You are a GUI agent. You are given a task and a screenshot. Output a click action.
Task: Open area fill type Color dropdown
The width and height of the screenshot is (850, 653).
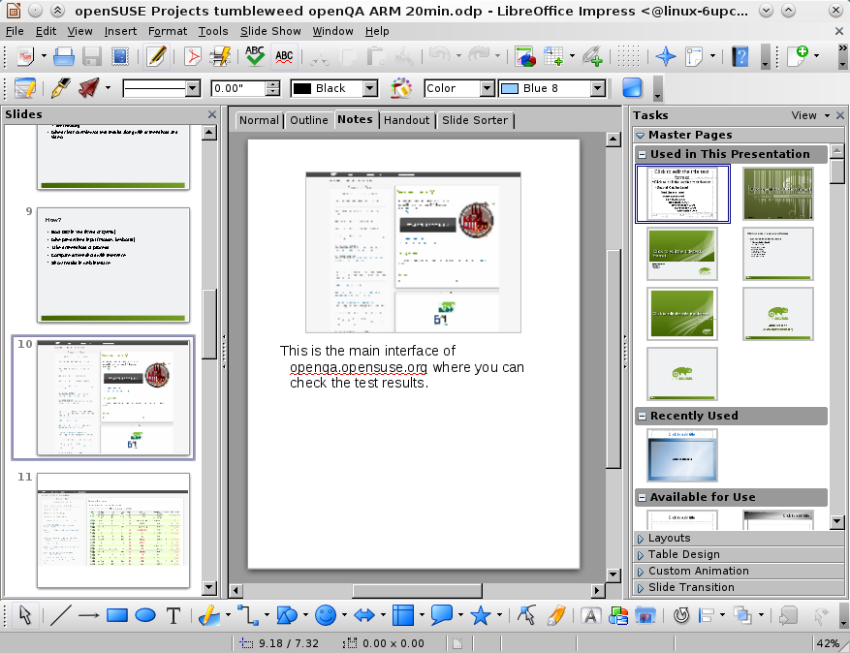[488, 88]
